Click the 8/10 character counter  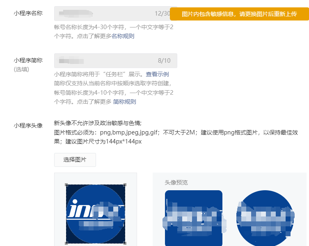click(164, 61)
